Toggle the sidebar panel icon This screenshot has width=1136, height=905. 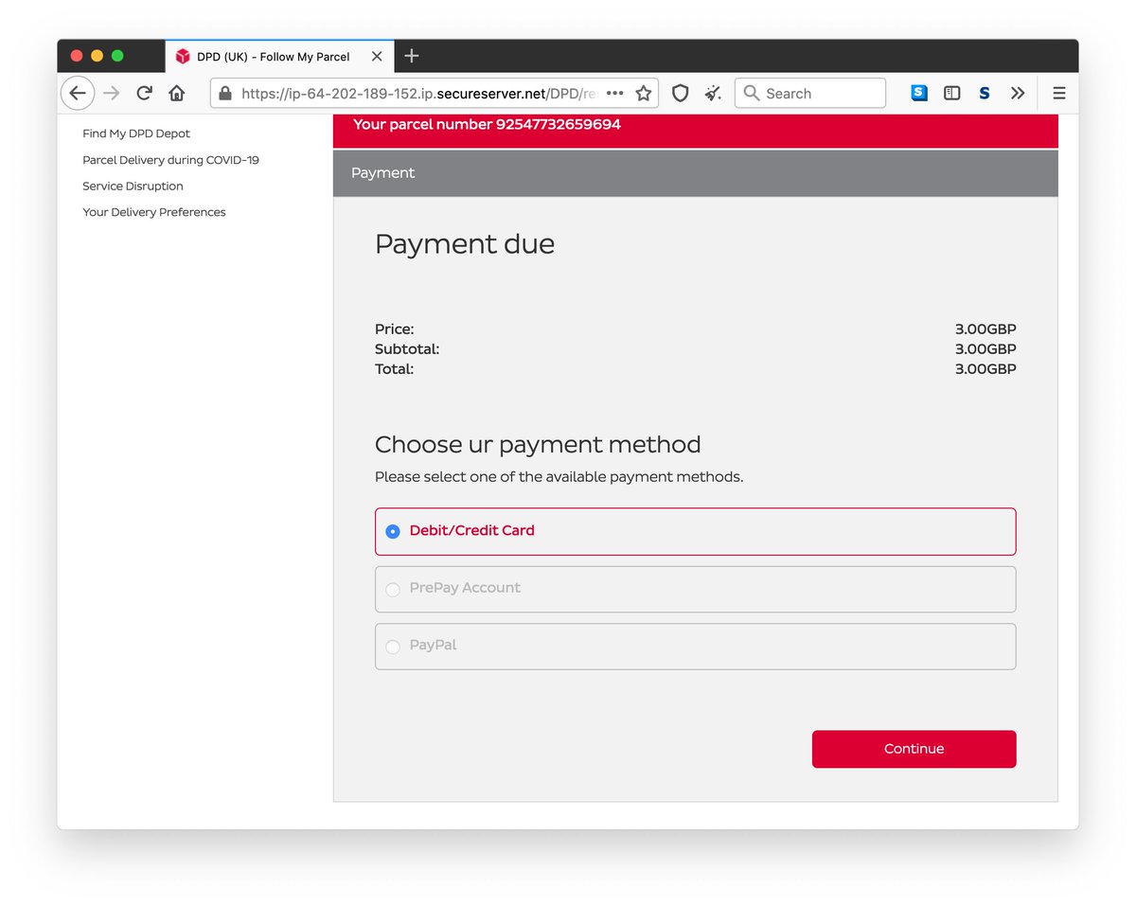(x=951, y=93)
